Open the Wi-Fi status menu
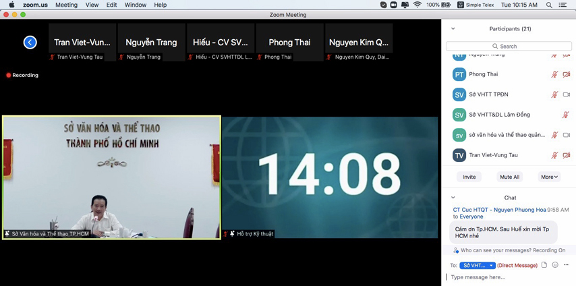This screenshot has width=576, height=286. 417,5
